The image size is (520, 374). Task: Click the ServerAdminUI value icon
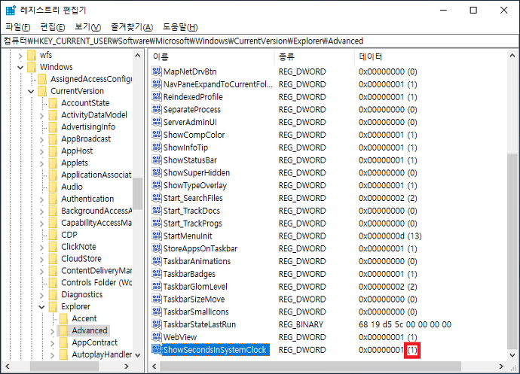[157, 122]
